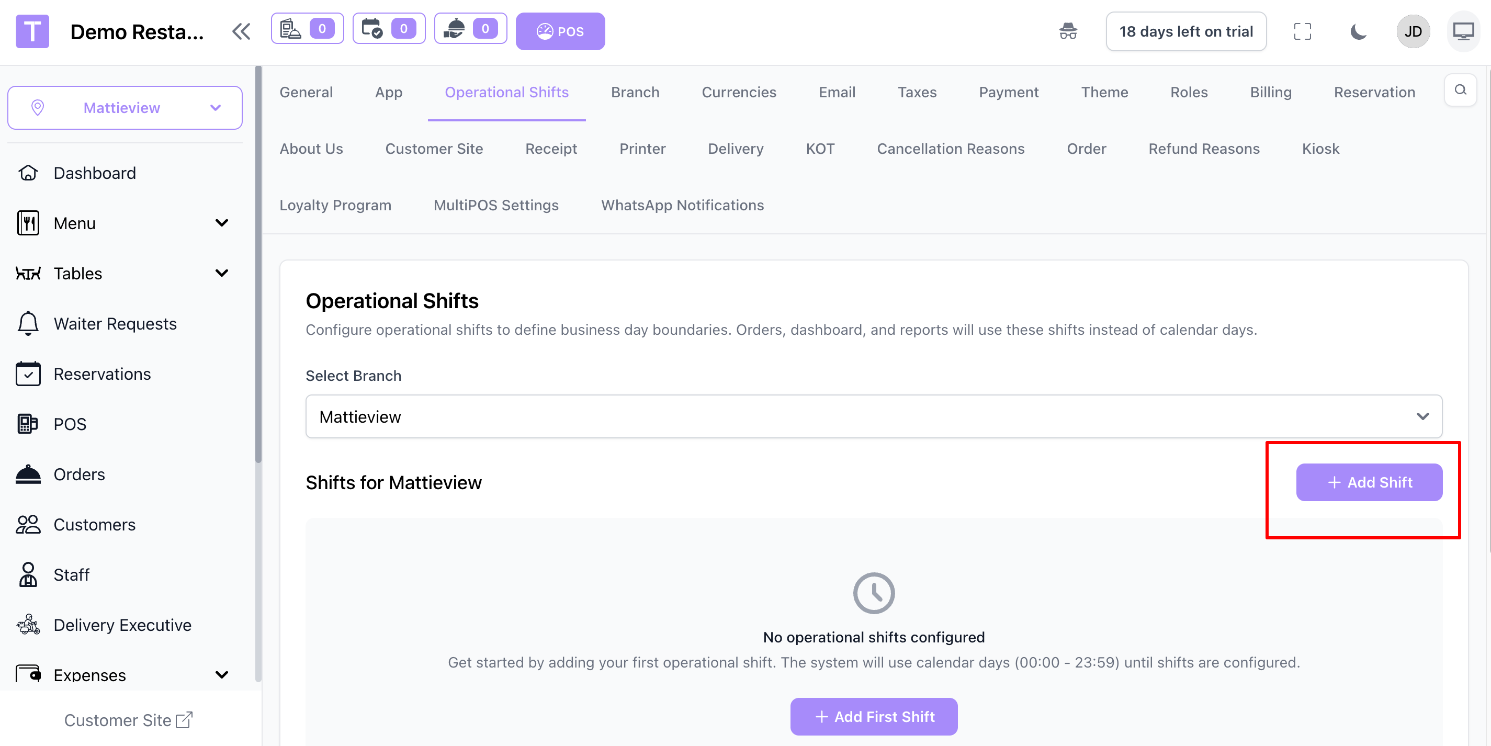Open reservations counter in top bar
Screen dimensions: 1491x746
pos(389,28)
